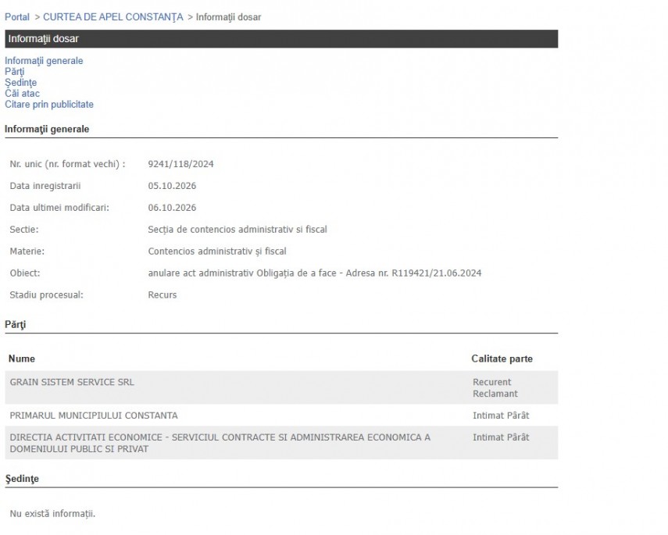Click the Informații generale bold section heading
The height and width of the screenshot is (535, 668).
47,129
